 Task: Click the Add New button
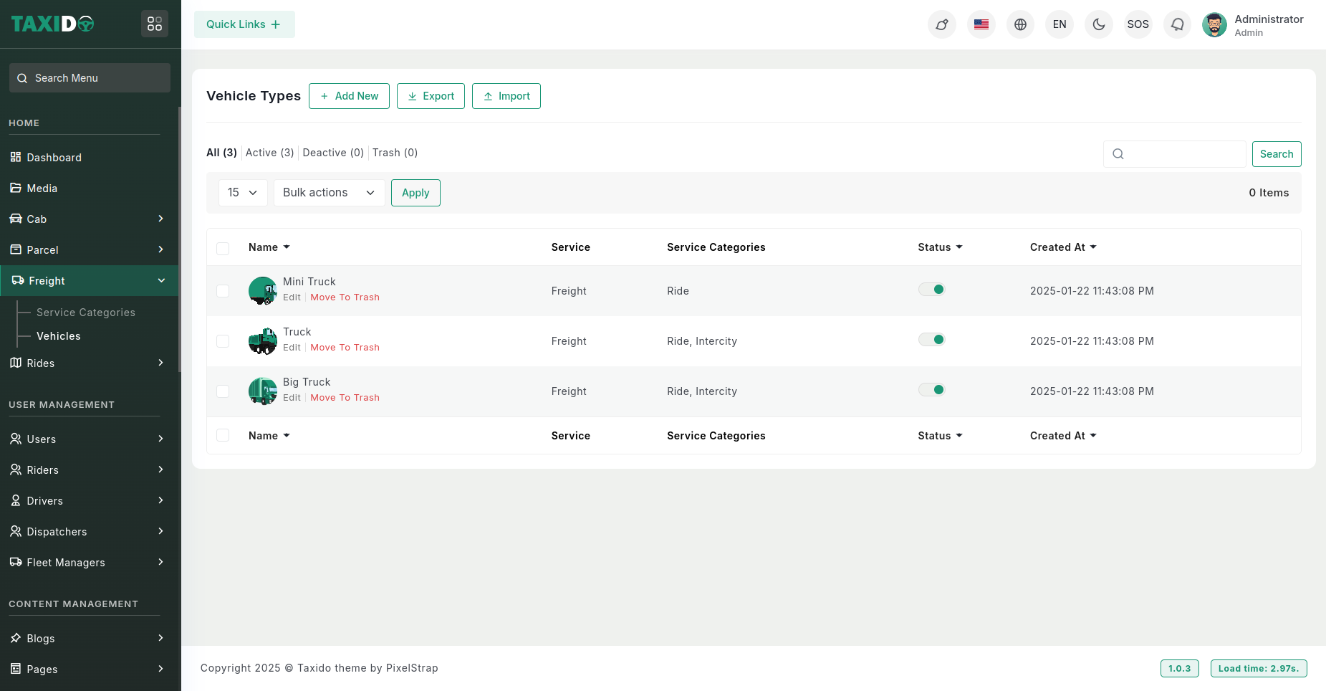[x=349, y=96]
